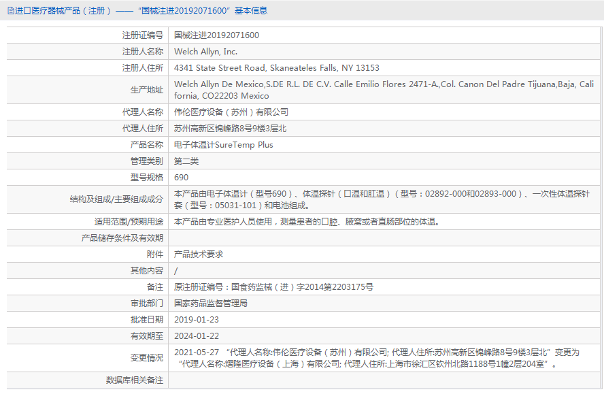604x394 pixels.
Task: Open the 产品技术要求 attachment
Action: [199, 255]
